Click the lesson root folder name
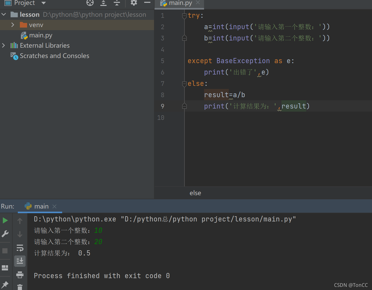 pyautogui.click(x=30, y=14)
